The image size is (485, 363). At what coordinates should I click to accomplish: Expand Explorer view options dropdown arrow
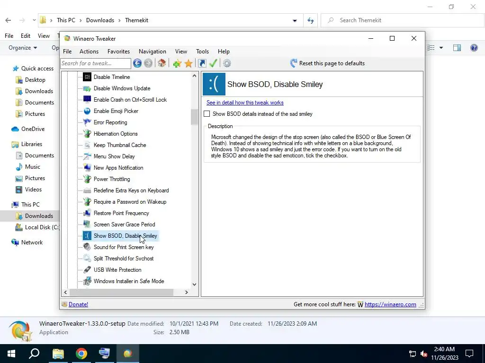(x=441, y=48)
